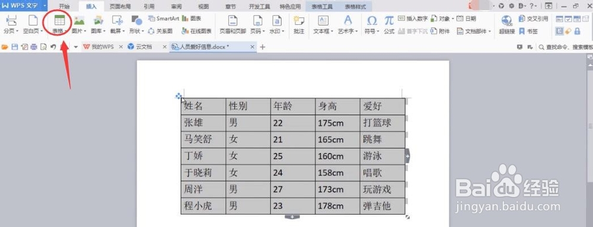Open the 表格工具 ribbon tab
Viewport: 593px width, 227px height.
pyautogui.click(x=322, y=7)
